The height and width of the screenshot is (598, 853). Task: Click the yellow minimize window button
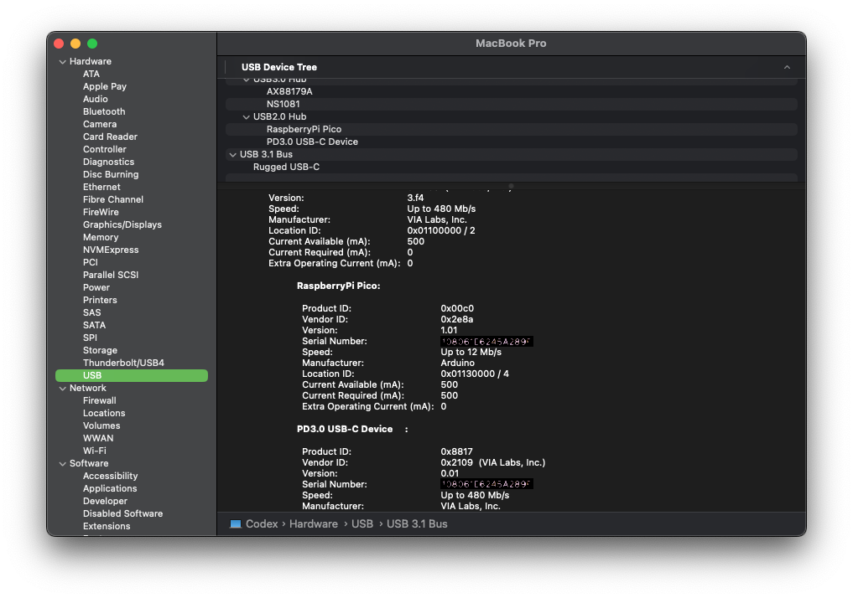click(75, 44)
